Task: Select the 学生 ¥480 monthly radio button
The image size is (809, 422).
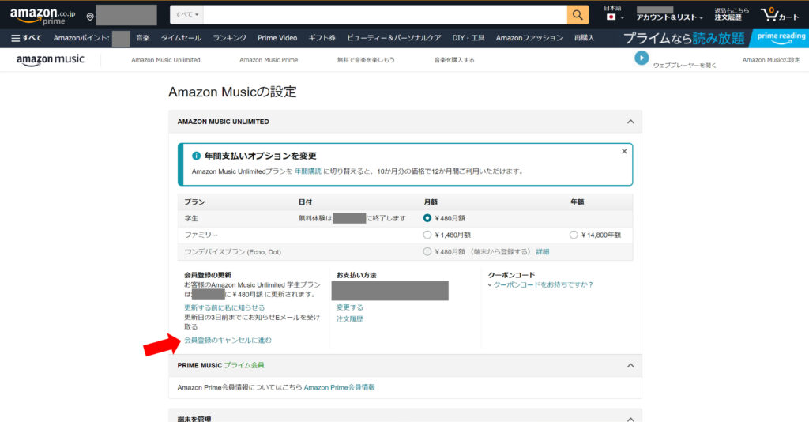Action: tap(427, 218)
